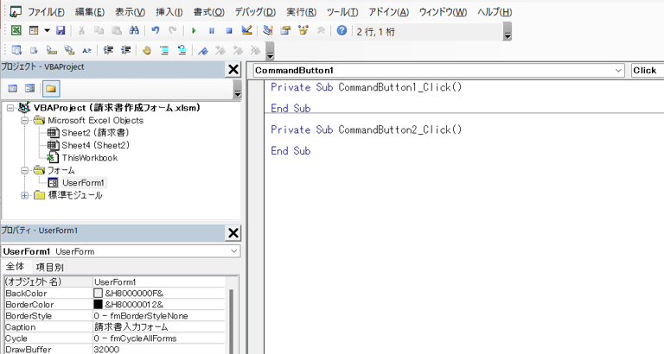Select ThisWorkbook in the project tree
The image size is (664, 354).
point(89,158)
